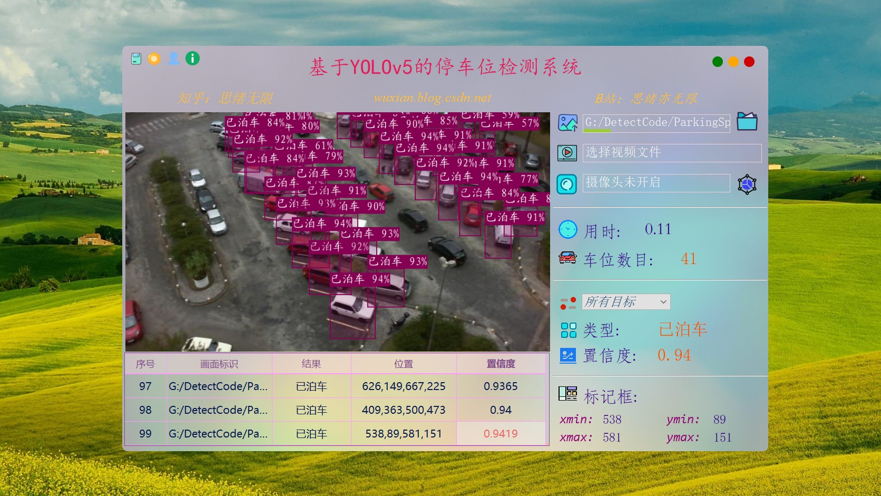Image resolution: width=881 pixels, height=496 pixels.
Task: Click the 序号 column header
Action: pos(145,364)
